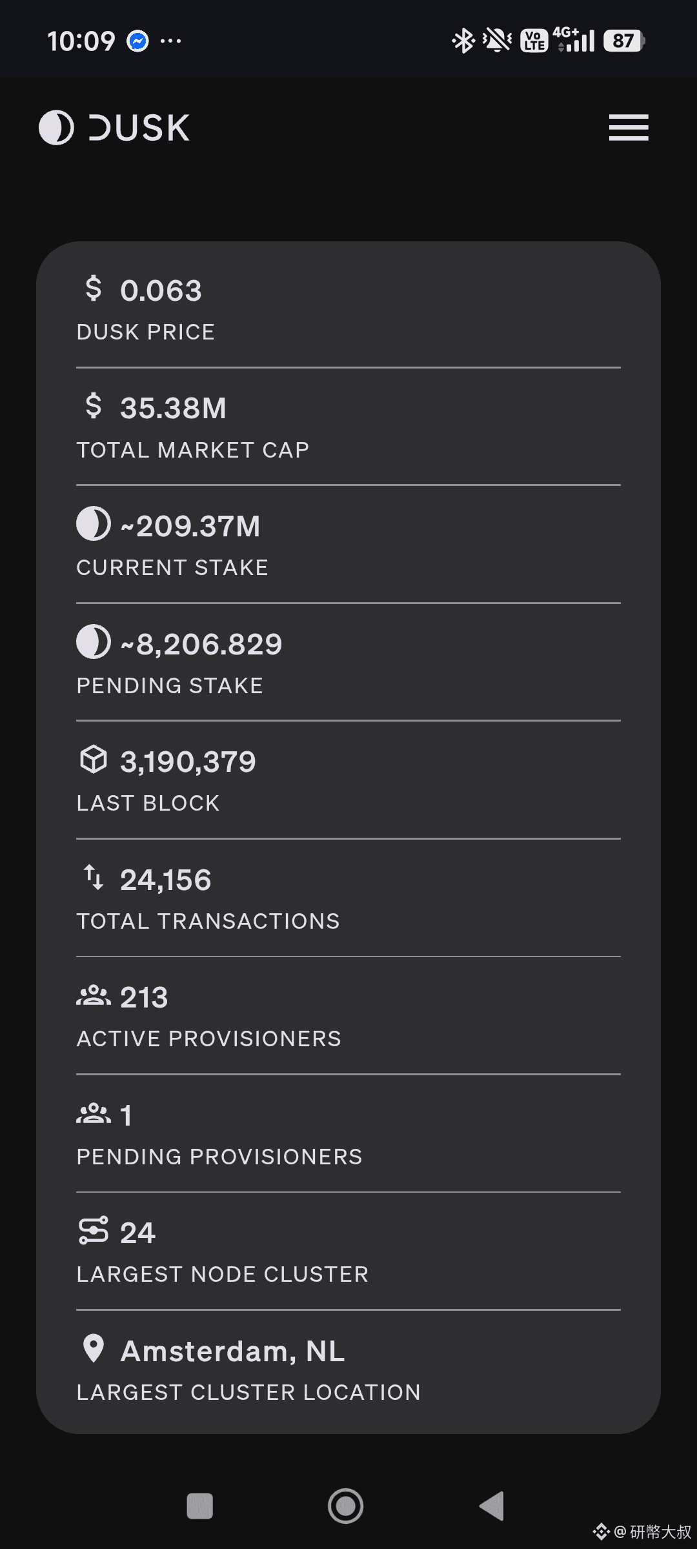Tap the Dusk logo in header
The image size is (697, 1549).
point(114,128)
